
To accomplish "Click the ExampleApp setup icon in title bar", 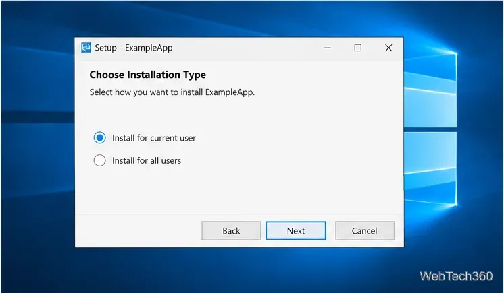I will click(86, 48).
